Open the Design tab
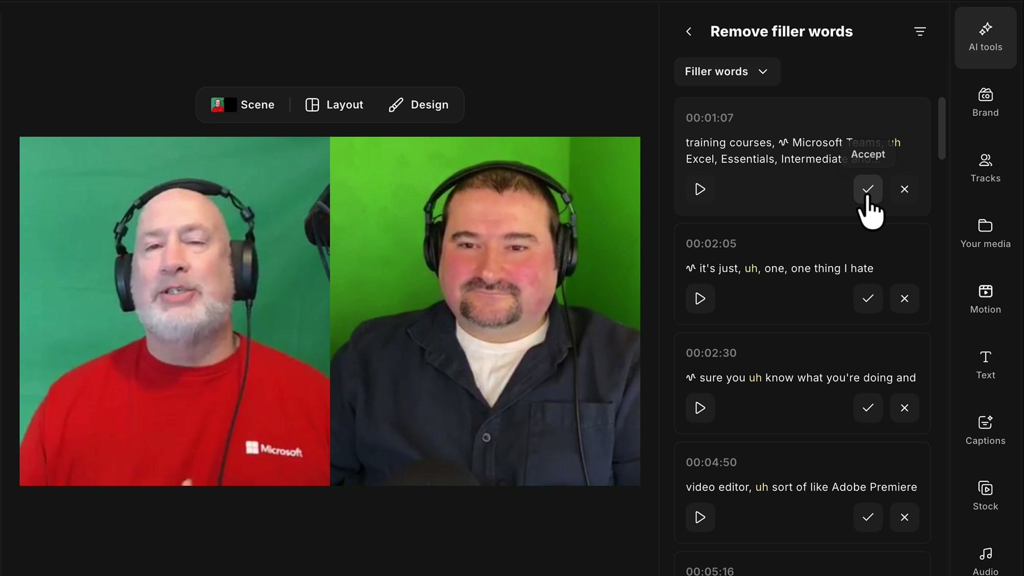Image resolution: width=1024 pixels, height=576 pixels. (x=419, y=105)
